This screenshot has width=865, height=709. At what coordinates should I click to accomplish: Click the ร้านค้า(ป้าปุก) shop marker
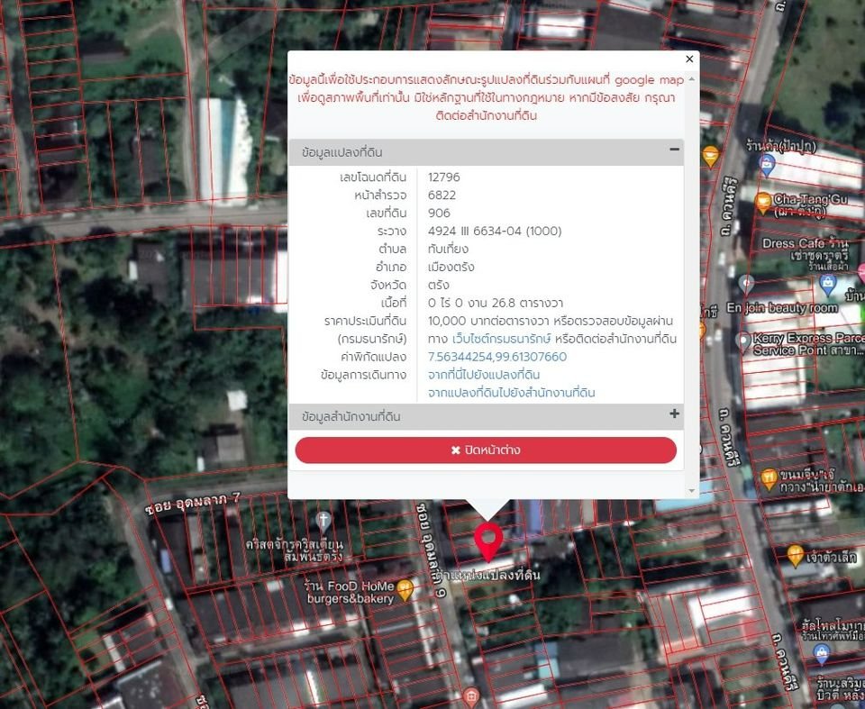pyautogui.click(x=767, y=166)
